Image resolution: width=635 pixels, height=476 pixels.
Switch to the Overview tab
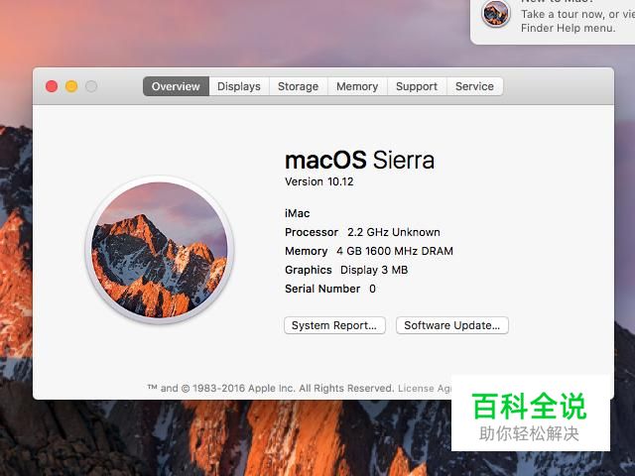176,86
